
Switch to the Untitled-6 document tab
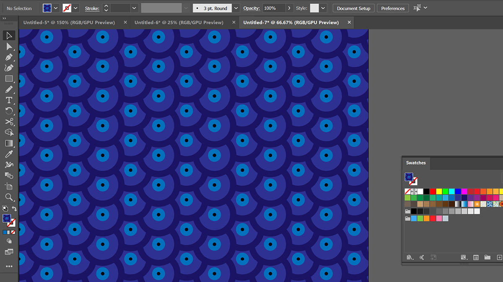(179, 23)
